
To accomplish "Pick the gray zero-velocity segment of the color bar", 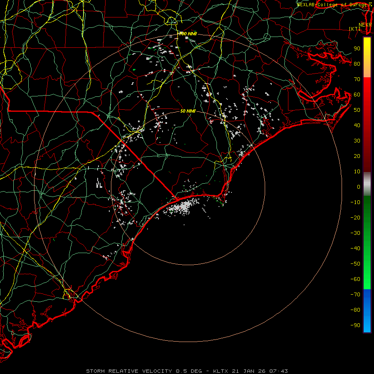I will pyautogui.click(x=367, y=184).
